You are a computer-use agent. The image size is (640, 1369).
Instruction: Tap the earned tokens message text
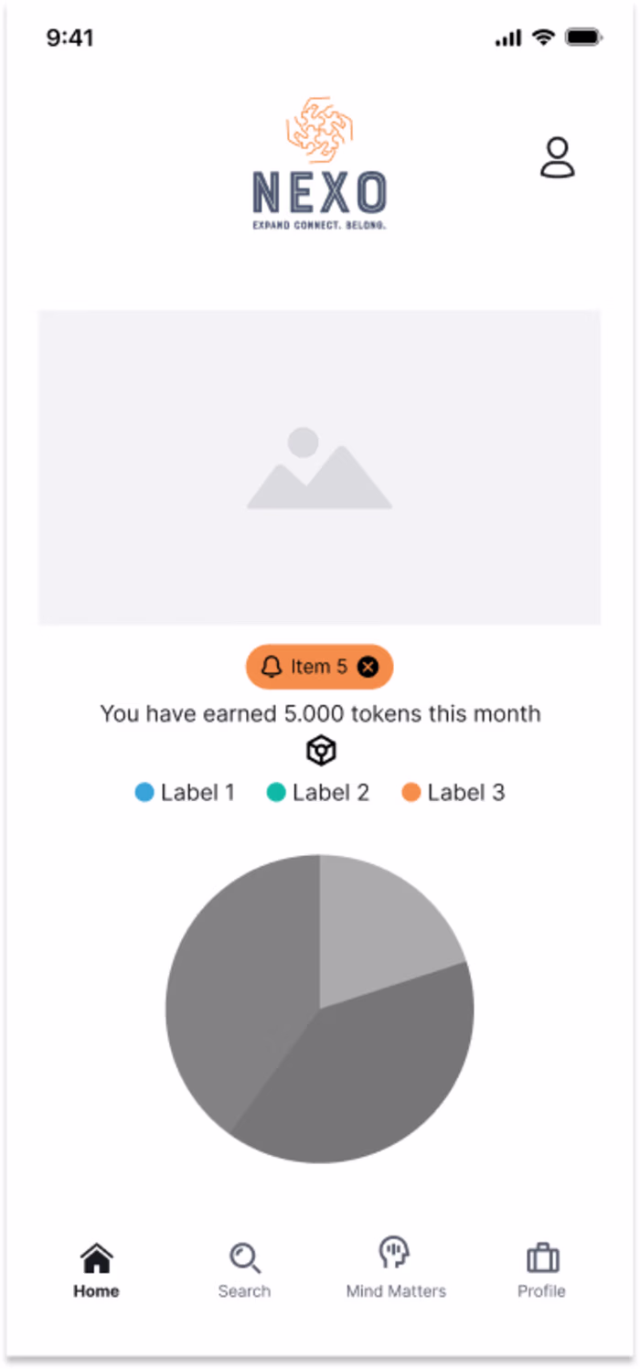[320, 713]
